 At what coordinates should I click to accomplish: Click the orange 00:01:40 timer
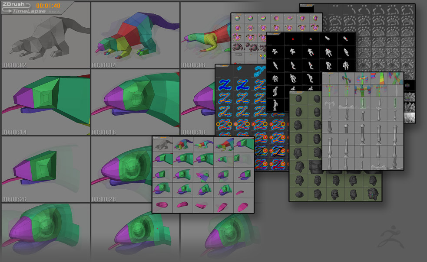[x=48, y=6]
